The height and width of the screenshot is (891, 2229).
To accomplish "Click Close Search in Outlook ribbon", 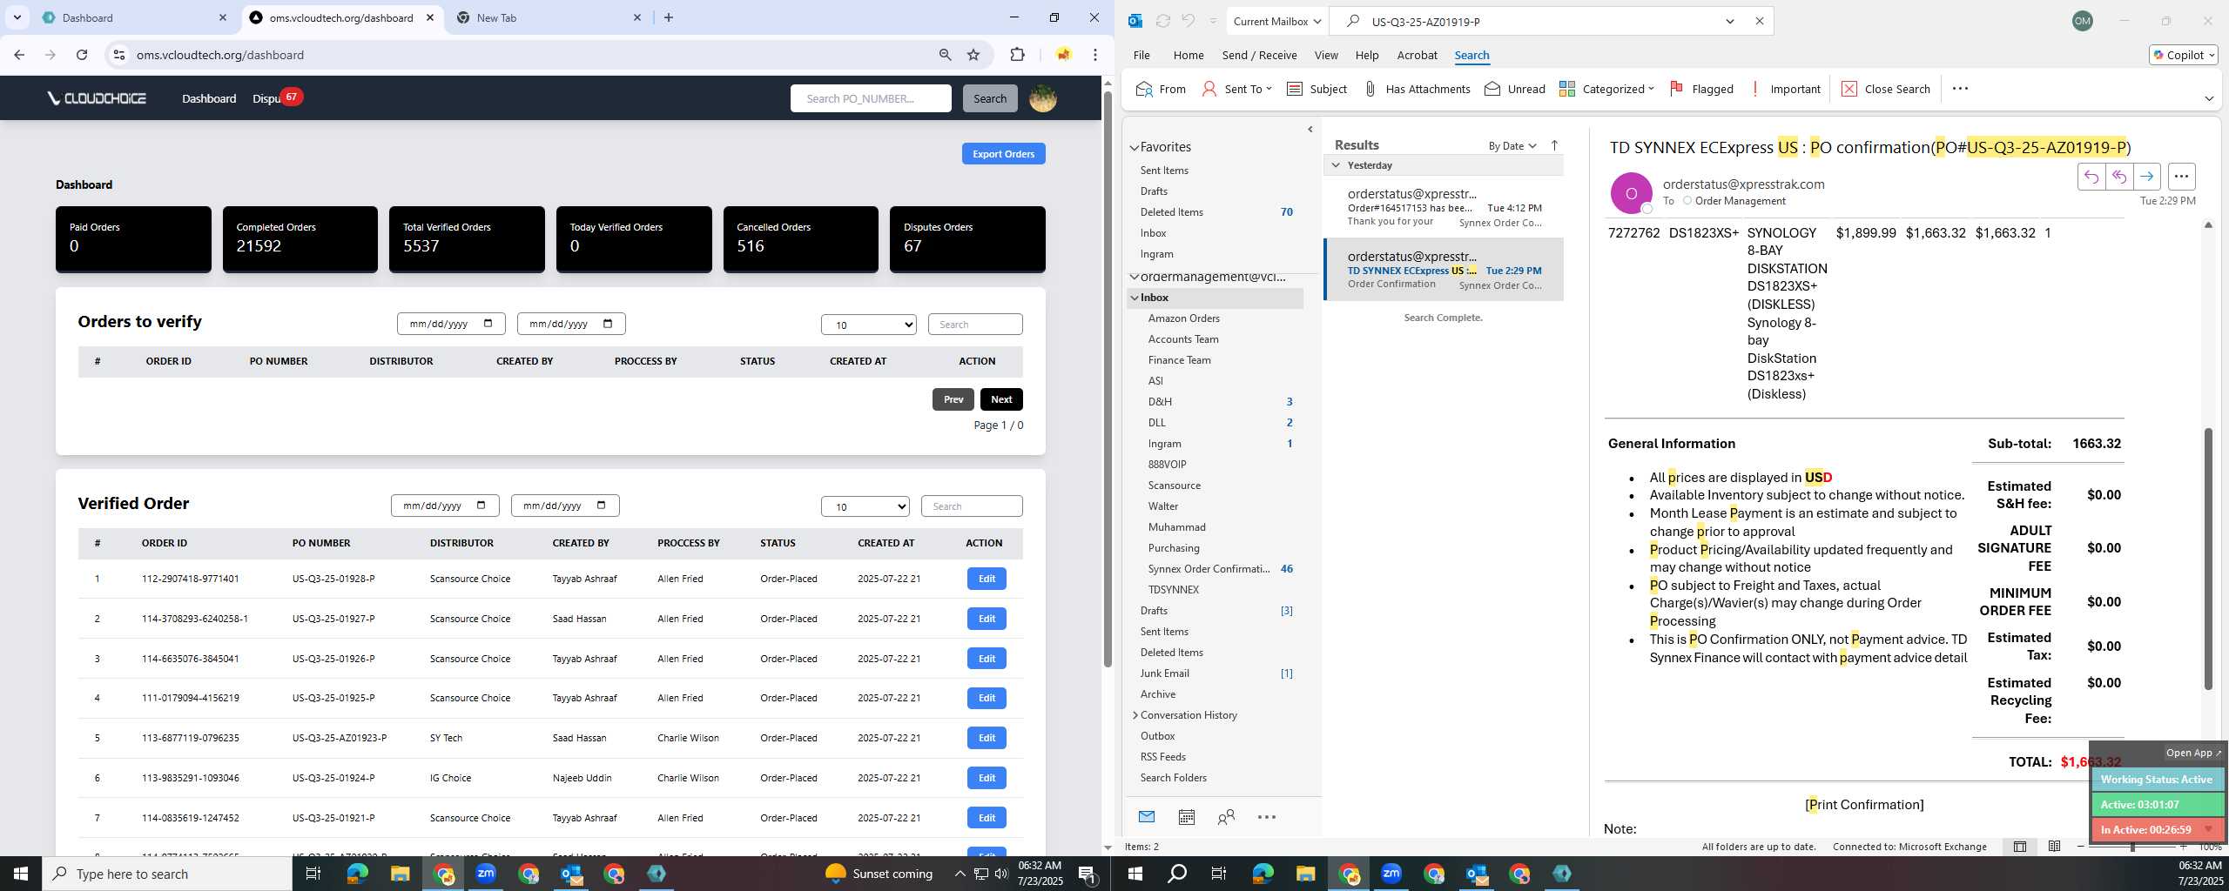I will 1885,89.
